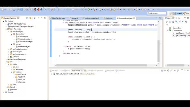190x107 pixels.
Task: Select Connect.java in Project Explorer
Action: point(22,37)
